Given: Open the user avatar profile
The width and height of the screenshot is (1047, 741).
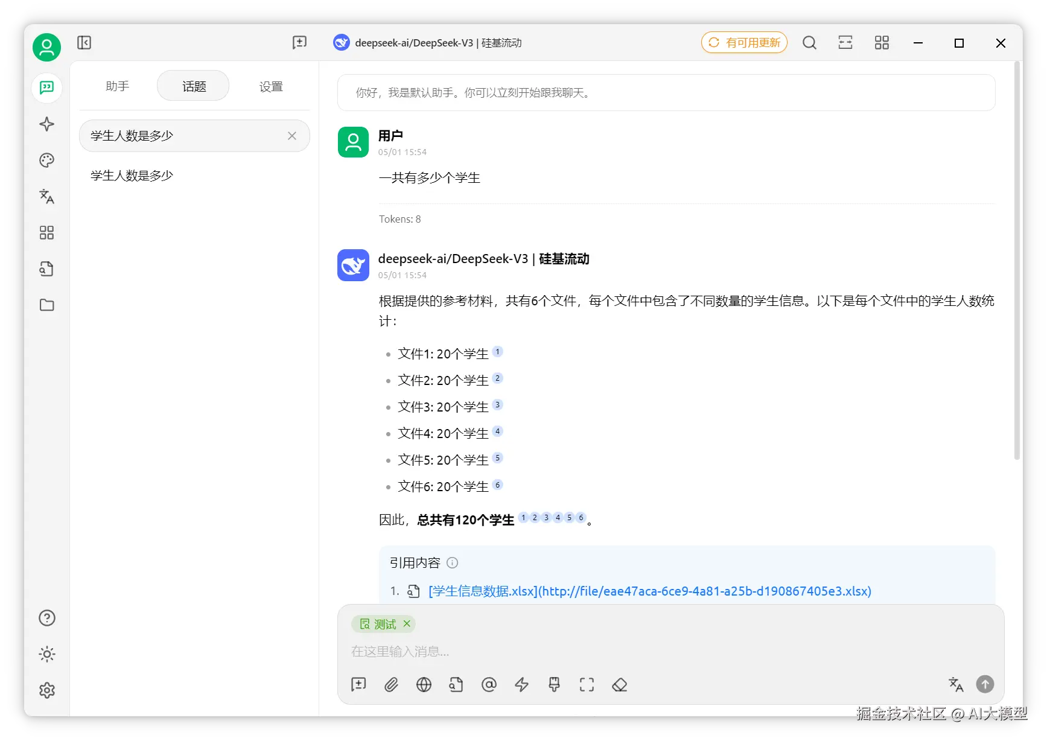Looking at the screenshot, I should [x=46, y=47].
